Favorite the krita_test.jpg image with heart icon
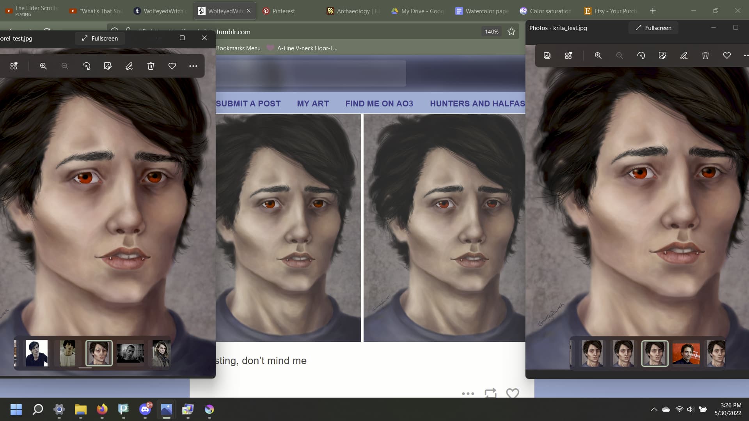The width and height of the screenshot is (749, 421). 727,56
